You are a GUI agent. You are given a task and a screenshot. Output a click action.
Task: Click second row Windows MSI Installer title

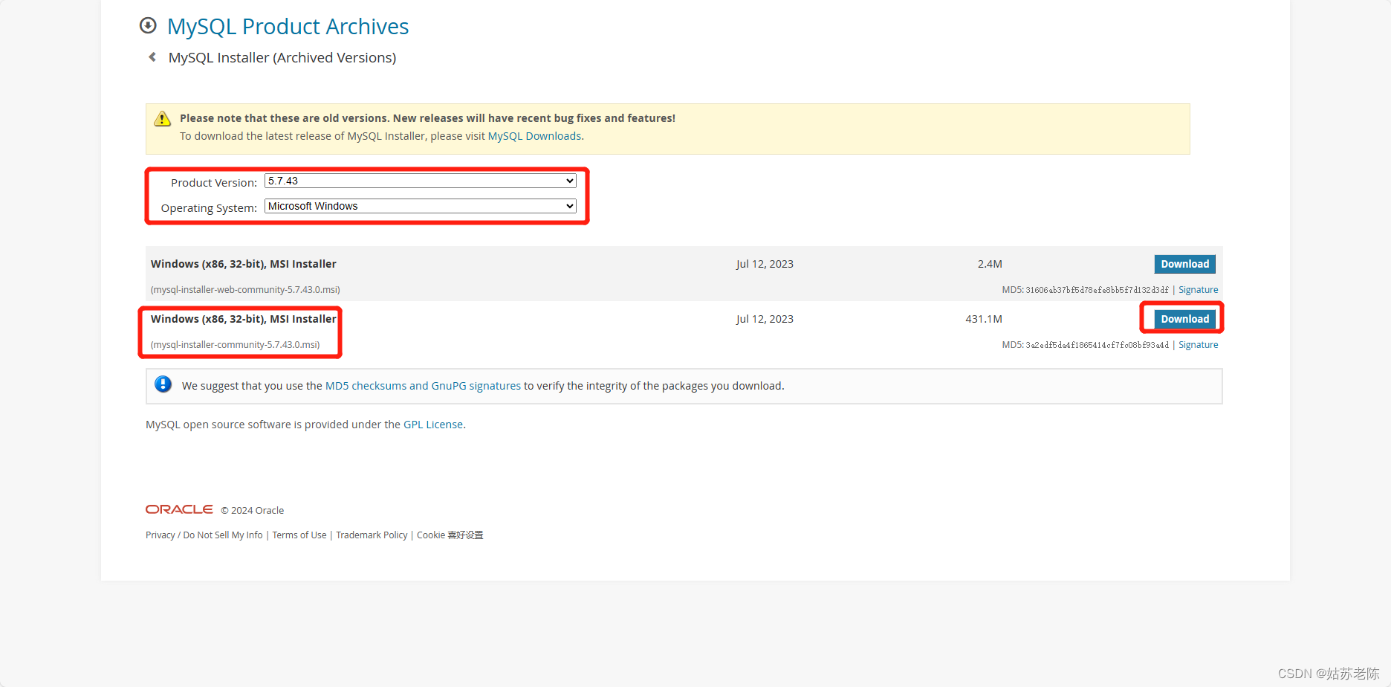pyautogui.click(x=244, y=319)
